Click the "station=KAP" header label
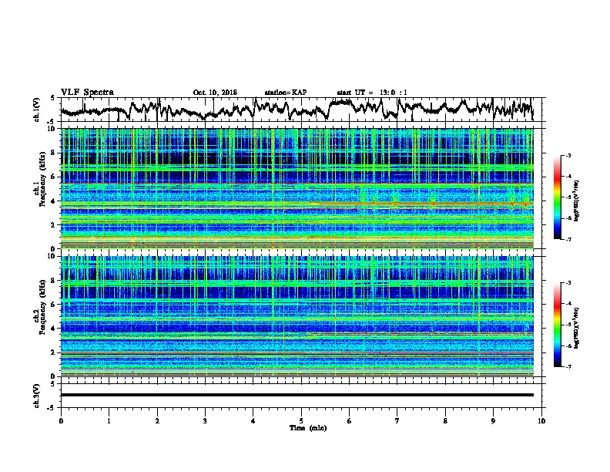Viewport: 610px width, 472px height. [285, 93]
